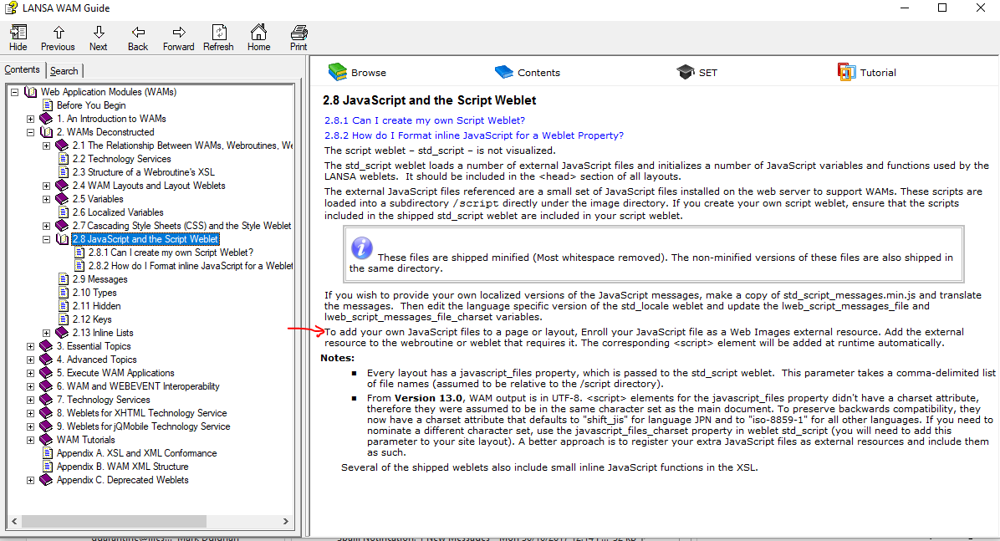Refresh the help page
Screen dimensions: 1000x541
[x=219, y=32]
